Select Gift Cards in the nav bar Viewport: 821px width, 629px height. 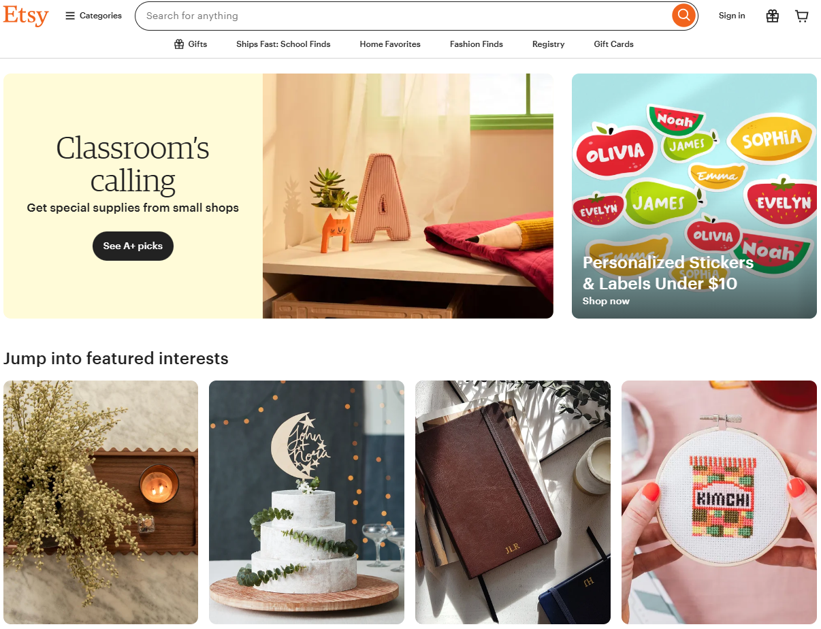point(613,44)
